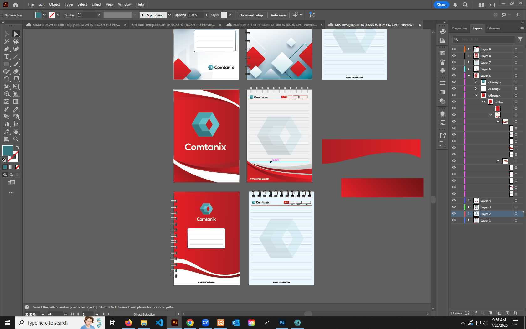526x329 pixels.
Task: Select the Pen tool
Action: tap(6, 49)
